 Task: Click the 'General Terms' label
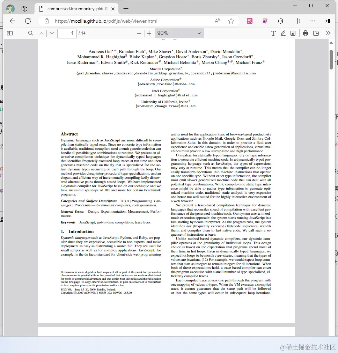tap(72, 211)
